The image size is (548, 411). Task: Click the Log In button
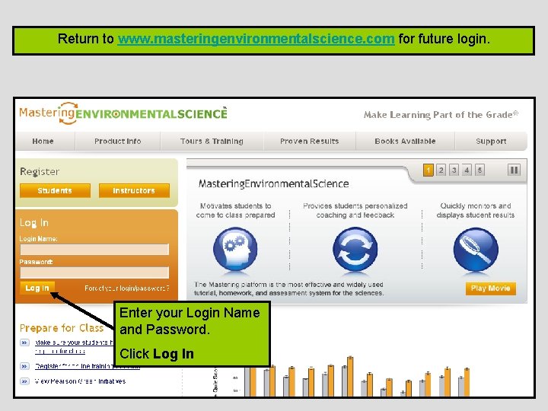(x=37, y=288)
